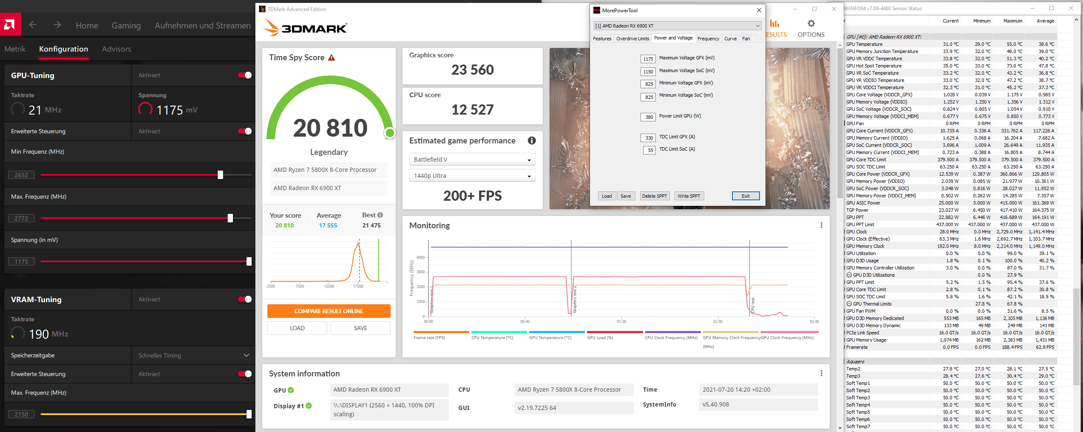Open the Home menu in Radeon Software
Screen dimensions: 1083x432
[x=87, y=25]
